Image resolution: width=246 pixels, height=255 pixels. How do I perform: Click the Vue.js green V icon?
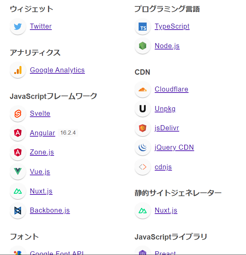(x=18, y=172)
